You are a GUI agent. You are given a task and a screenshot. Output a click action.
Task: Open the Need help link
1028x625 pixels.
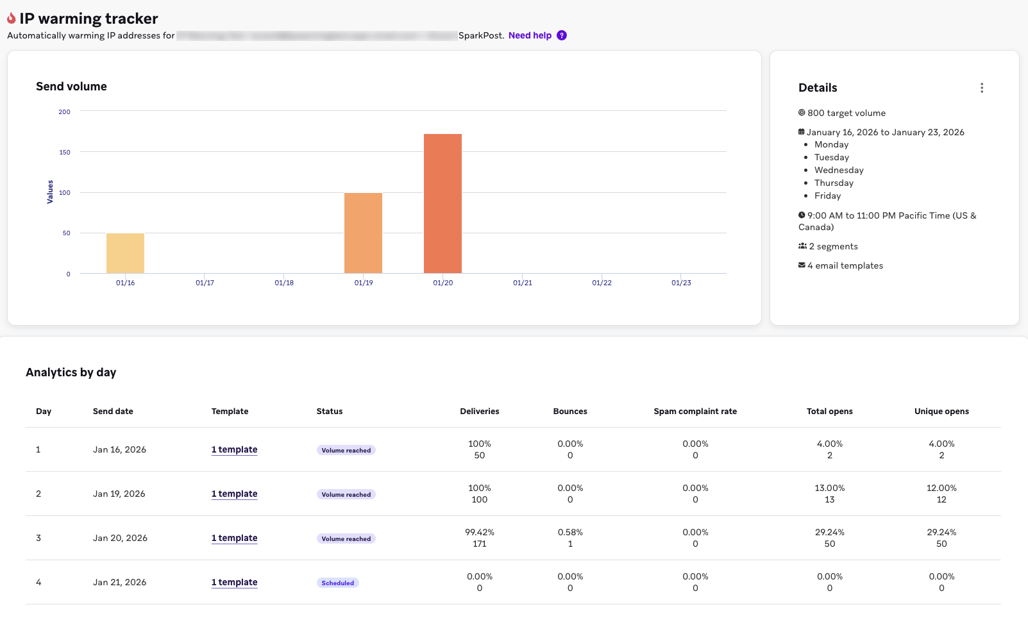(x=530, y=35)
